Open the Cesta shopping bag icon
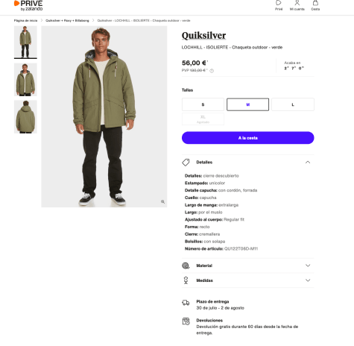 tap(315, 3)
